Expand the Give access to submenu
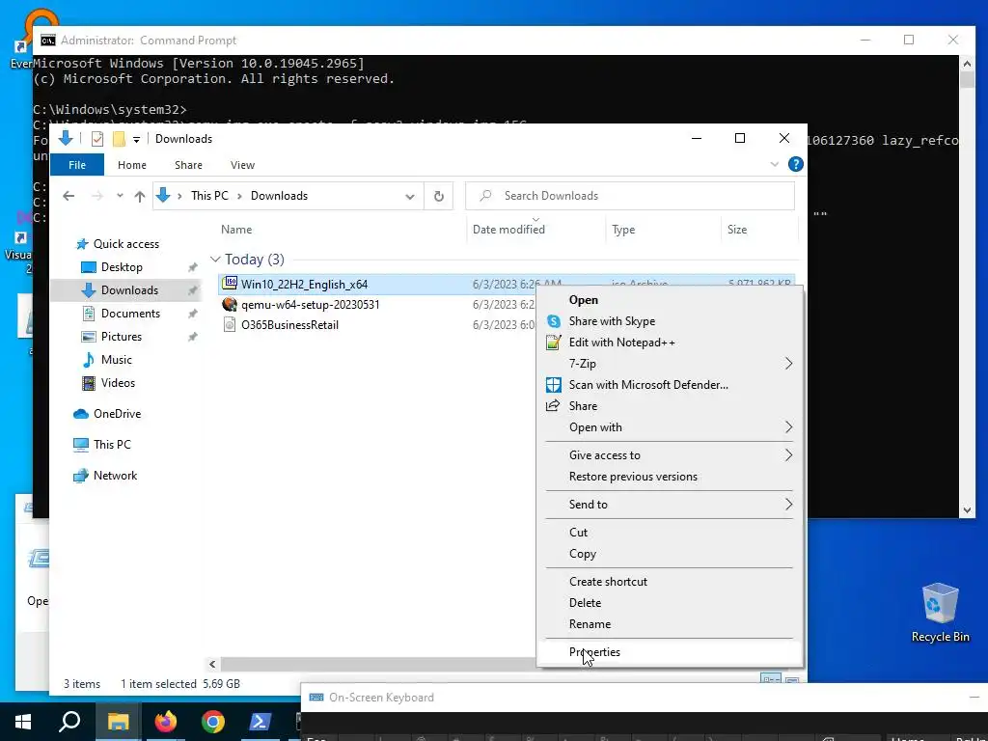 (670, 455)
